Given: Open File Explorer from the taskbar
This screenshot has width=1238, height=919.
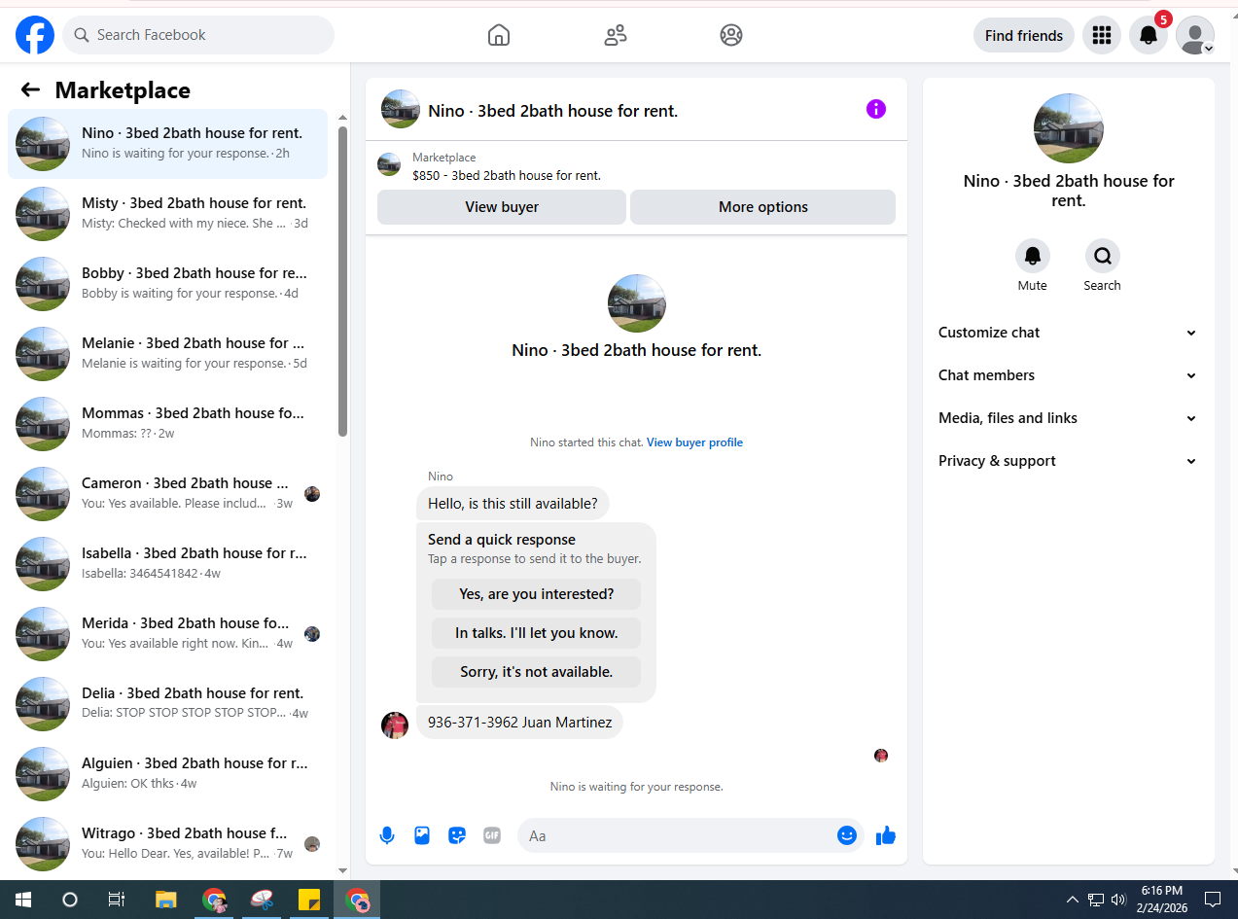Looking at the screenshot, I should pos(166,900).
